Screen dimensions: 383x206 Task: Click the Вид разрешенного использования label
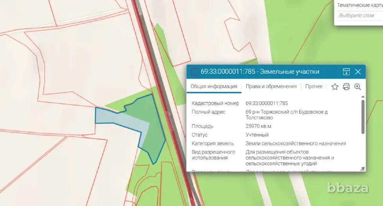tap(213, 155)
